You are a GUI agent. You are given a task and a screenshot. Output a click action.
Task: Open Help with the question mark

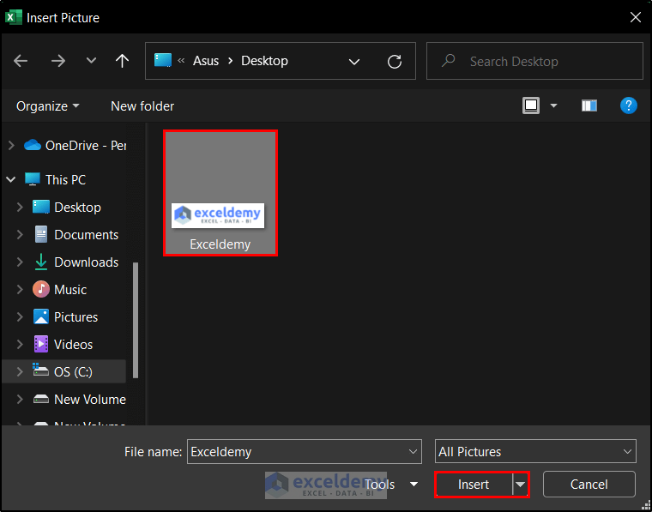tap(628, 105)
